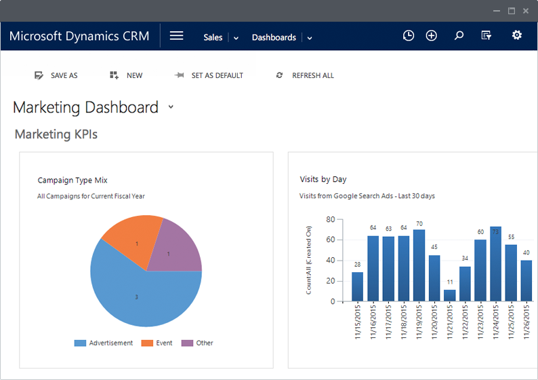Viewport: 538px width, 380px height.
Task: Open recently viewed items clock icon
Action: [x=409, y=35]
